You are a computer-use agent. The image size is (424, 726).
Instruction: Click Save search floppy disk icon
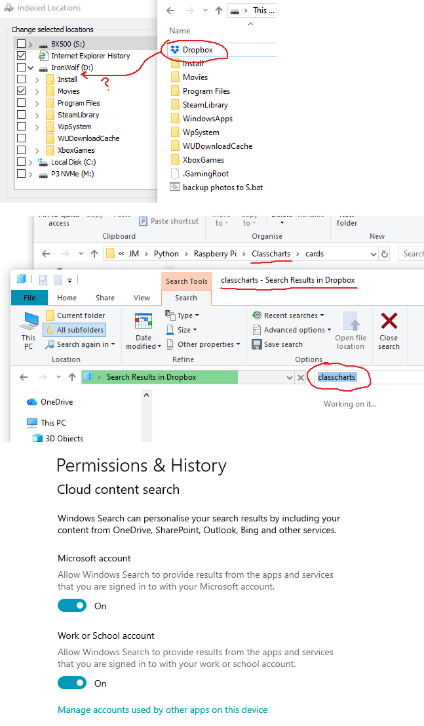257,344
